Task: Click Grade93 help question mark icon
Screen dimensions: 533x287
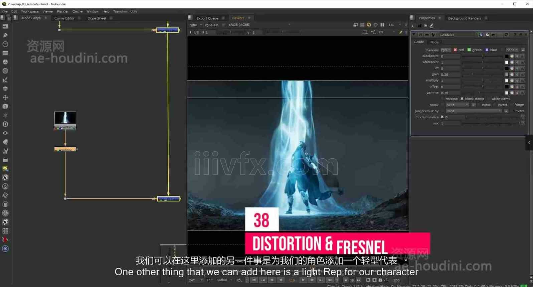Action: point(515,35)
